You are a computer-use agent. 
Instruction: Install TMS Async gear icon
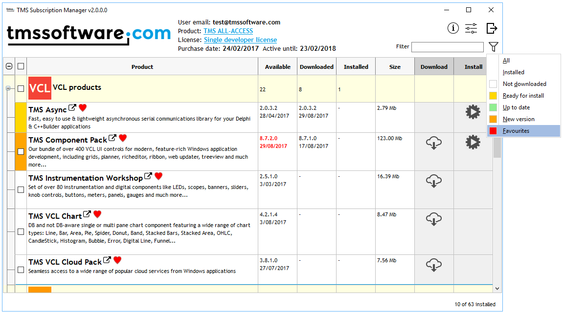(x=473, y=112)
